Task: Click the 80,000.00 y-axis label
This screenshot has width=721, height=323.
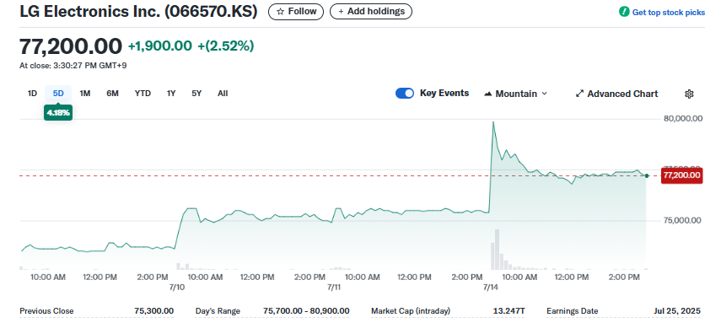Action: click(683, 119)
